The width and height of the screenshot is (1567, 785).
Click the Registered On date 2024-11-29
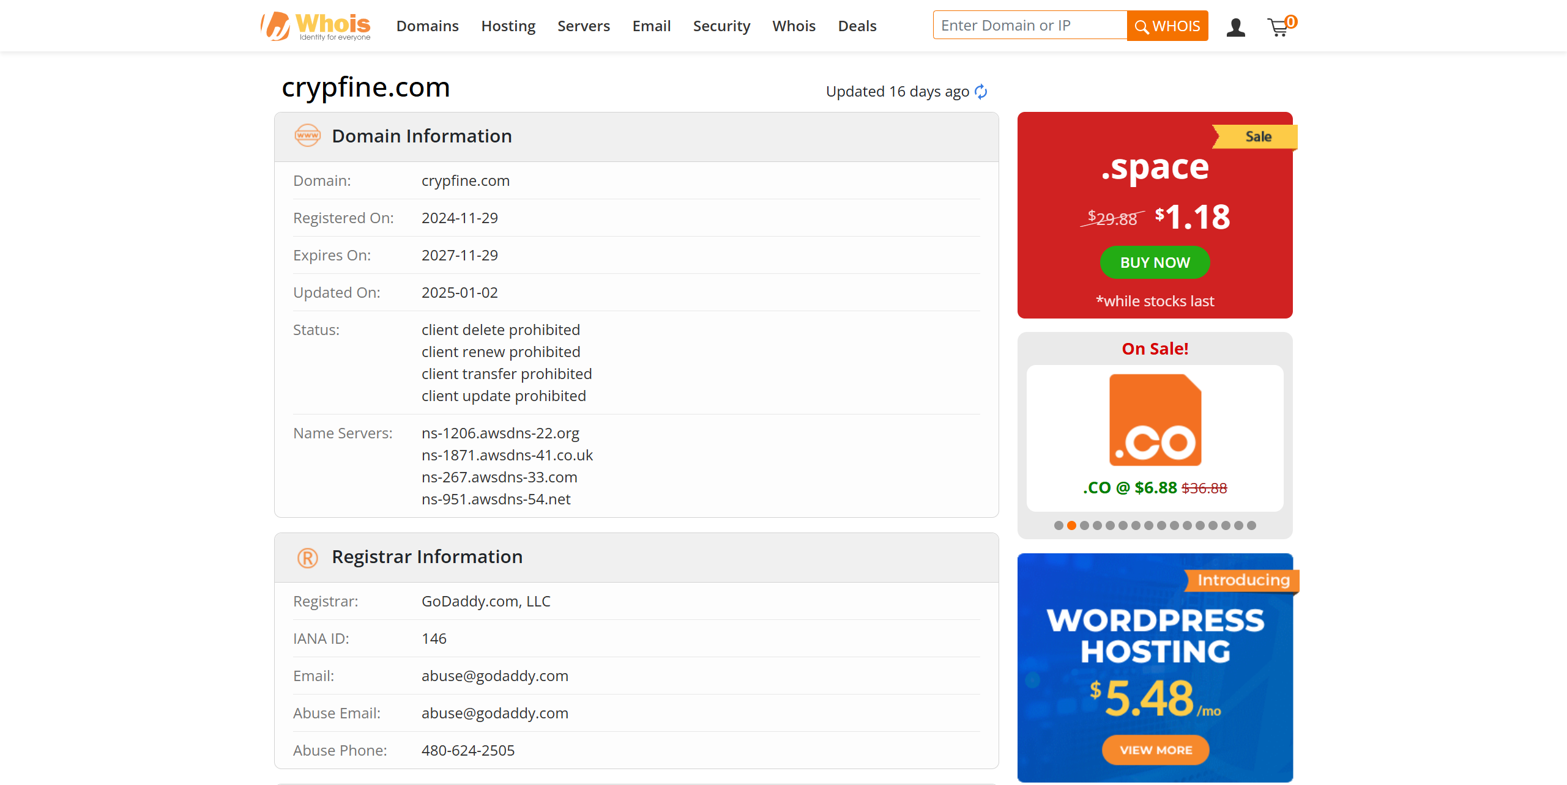point(460,218)
